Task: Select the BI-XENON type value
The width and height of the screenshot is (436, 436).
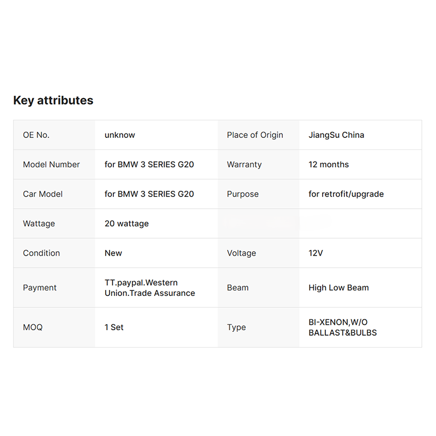Action: tap(342, 328)
